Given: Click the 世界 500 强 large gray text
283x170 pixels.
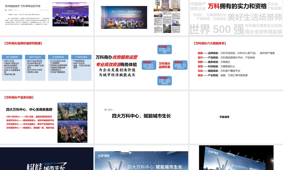Looking at the screenshot, I should click(217, 29).
